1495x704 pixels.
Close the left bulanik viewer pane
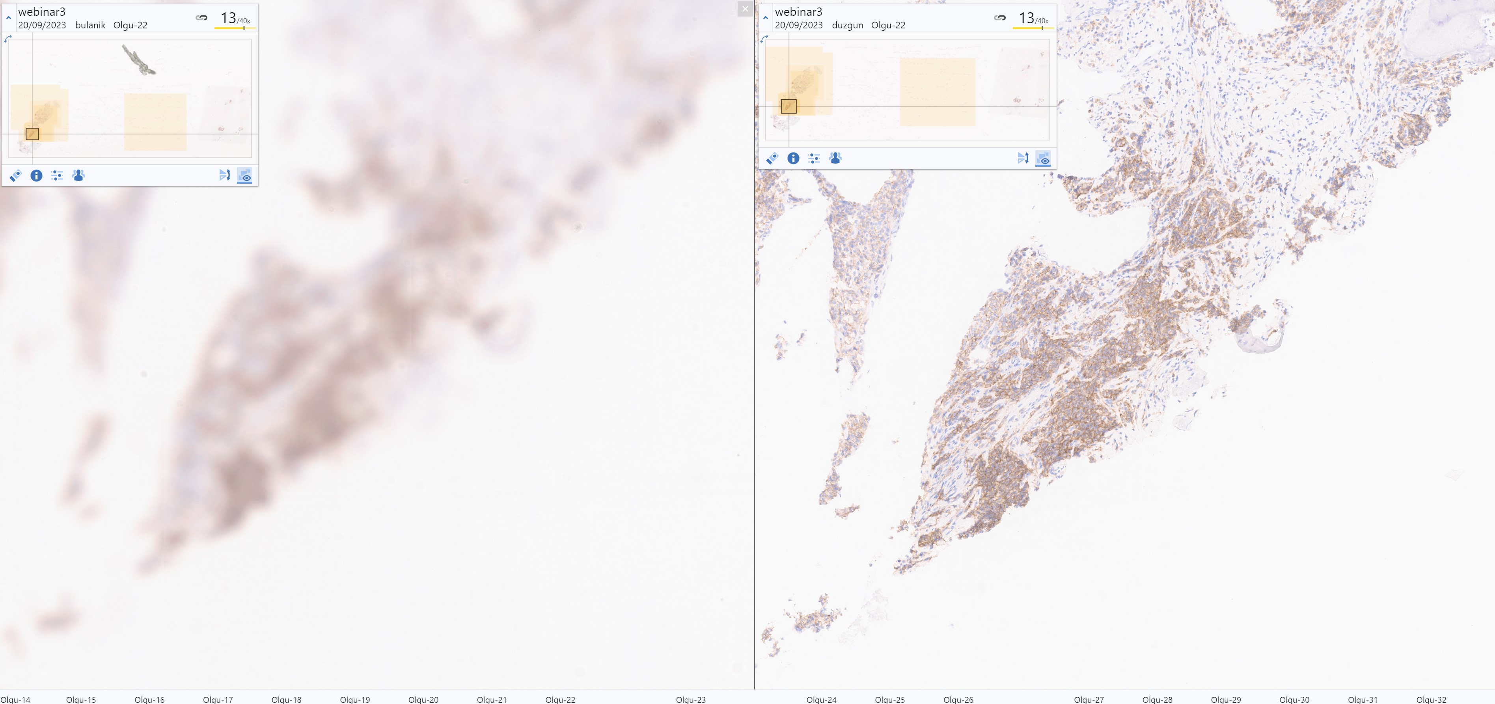coord(745,9)
